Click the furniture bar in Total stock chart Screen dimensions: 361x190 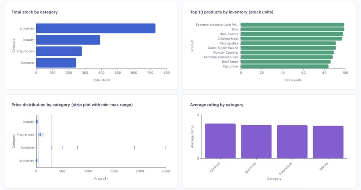tap(56, 63)
